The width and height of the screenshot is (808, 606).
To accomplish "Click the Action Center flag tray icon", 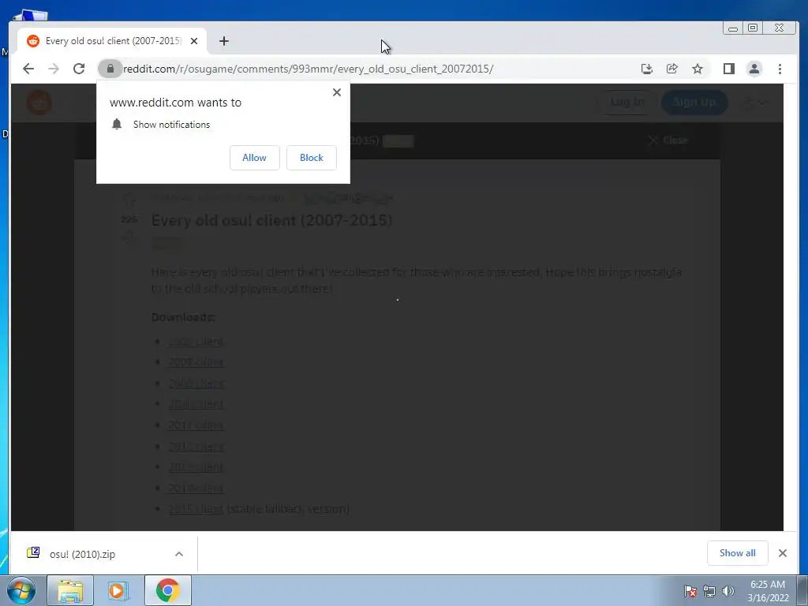I will [690, 592].
